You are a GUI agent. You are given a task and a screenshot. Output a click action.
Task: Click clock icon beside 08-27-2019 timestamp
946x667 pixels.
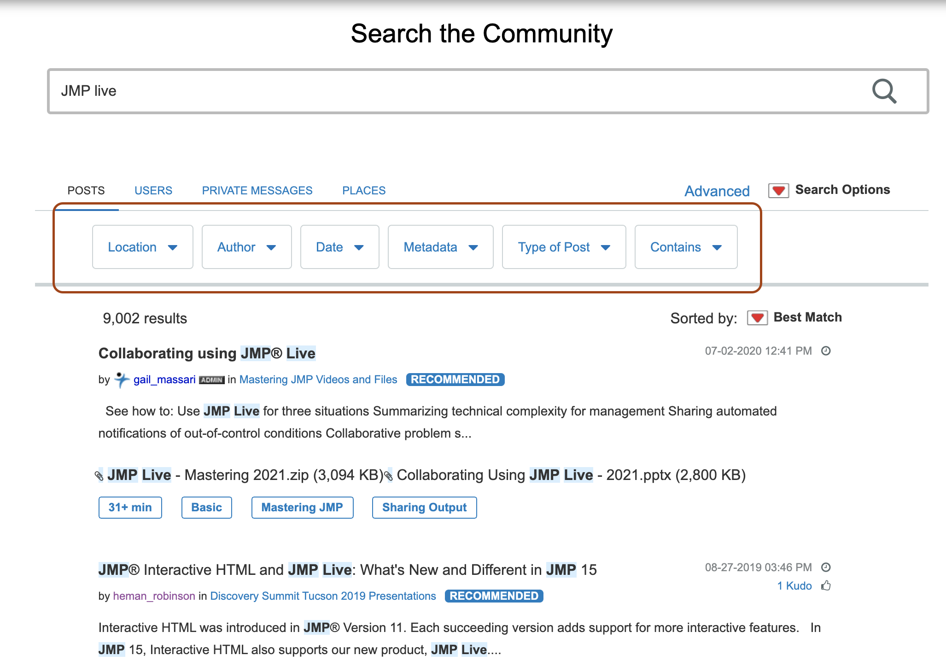[x=826, y=567]
